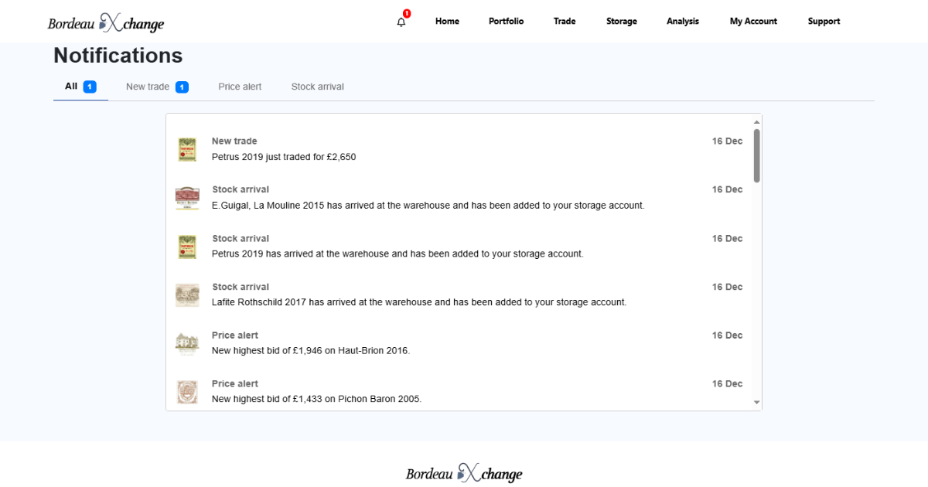
Task: Click the BordeauXchange footer logo
Action: point(464,473)
